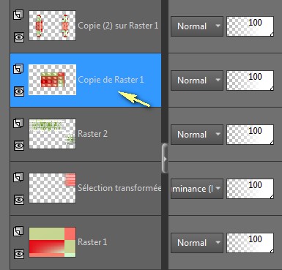Click the layer type icon of Copie de Raster 1
Screen dimensions: 282x270
point(18,69)
